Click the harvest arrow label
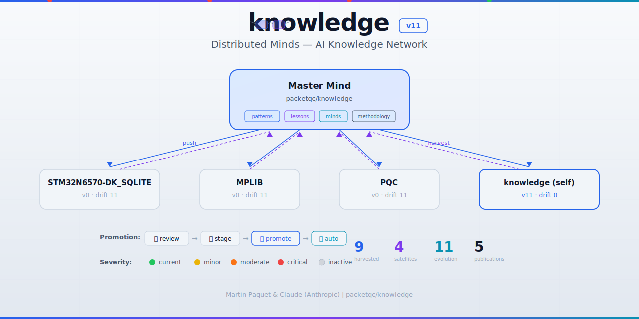The height and width of the screenshot is (319, 639). [439, 143]
